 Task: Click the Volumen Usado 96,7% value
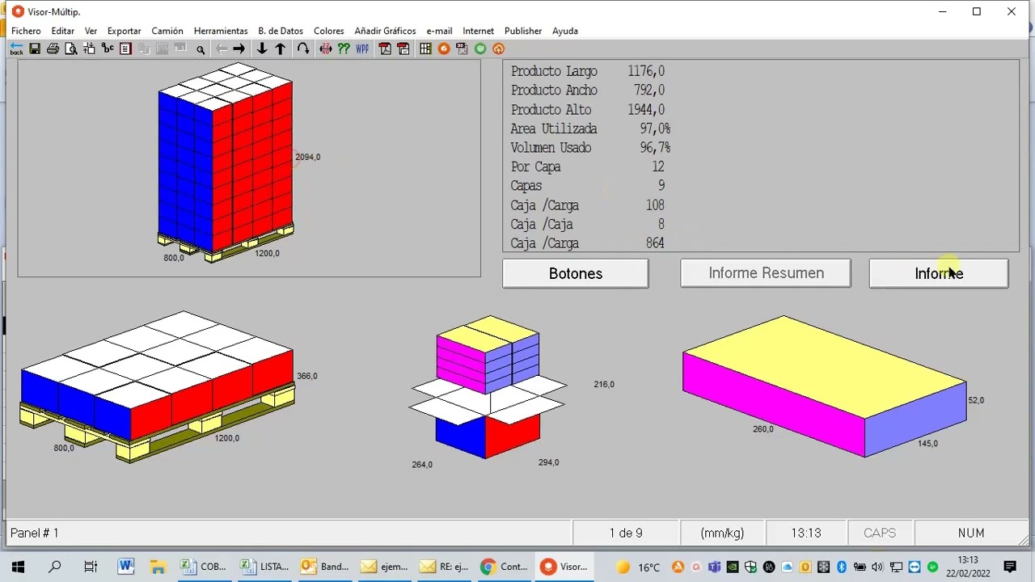[x=654, y=148]
